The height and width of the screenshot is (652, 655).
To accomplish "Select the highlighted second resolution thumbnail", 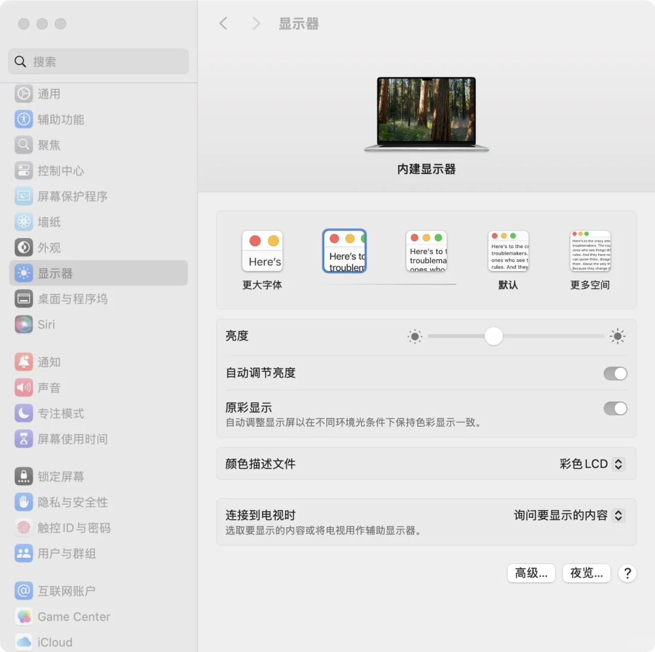I will [345, 251].
